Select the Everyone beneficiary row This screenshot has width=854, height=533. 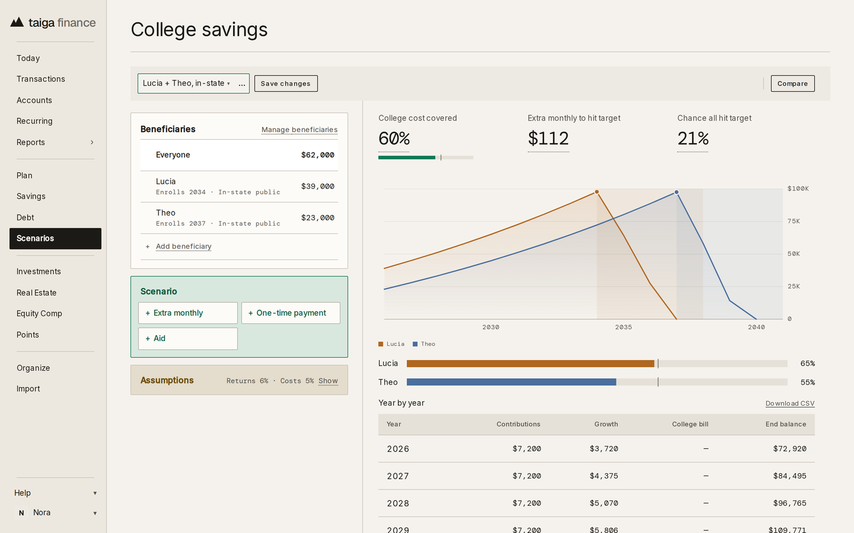pos(239,155)
